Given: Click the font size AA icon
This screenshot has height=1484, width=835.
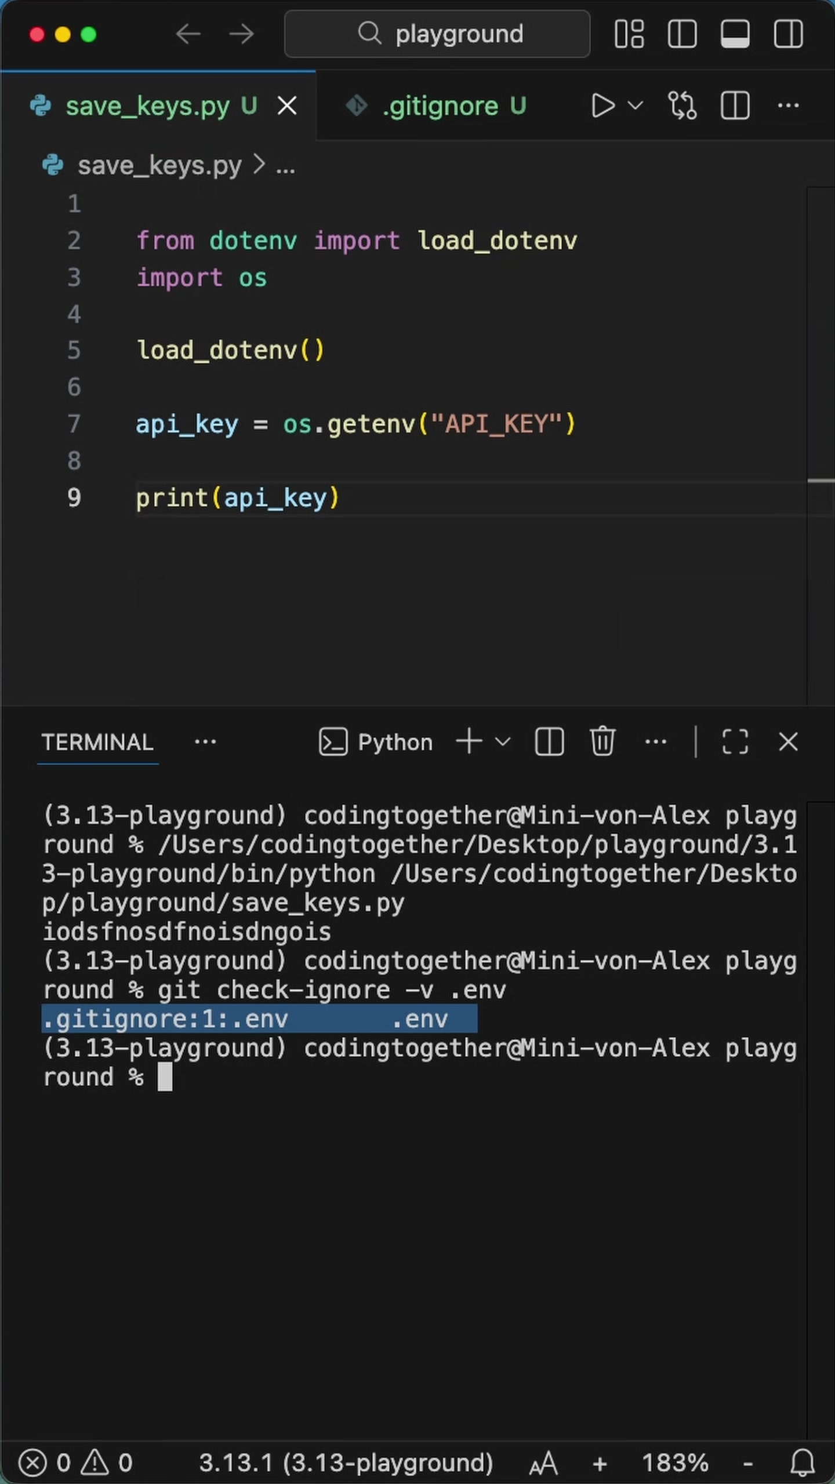Looking at the screenshot, I should click(543, 1464).
